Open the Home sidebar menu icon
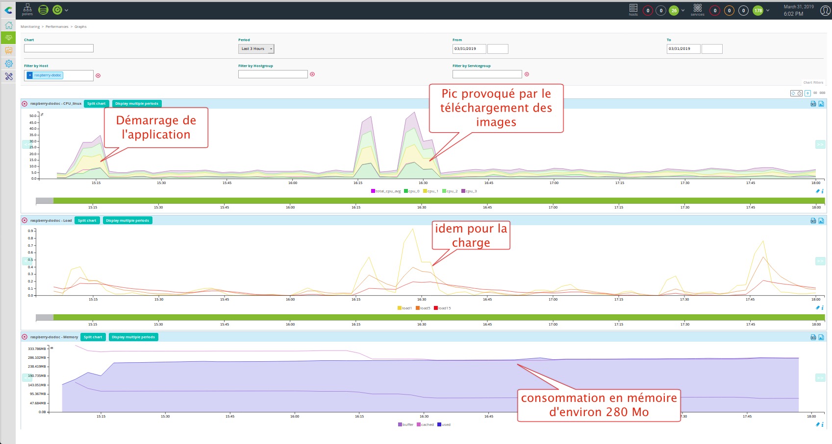 8,25
